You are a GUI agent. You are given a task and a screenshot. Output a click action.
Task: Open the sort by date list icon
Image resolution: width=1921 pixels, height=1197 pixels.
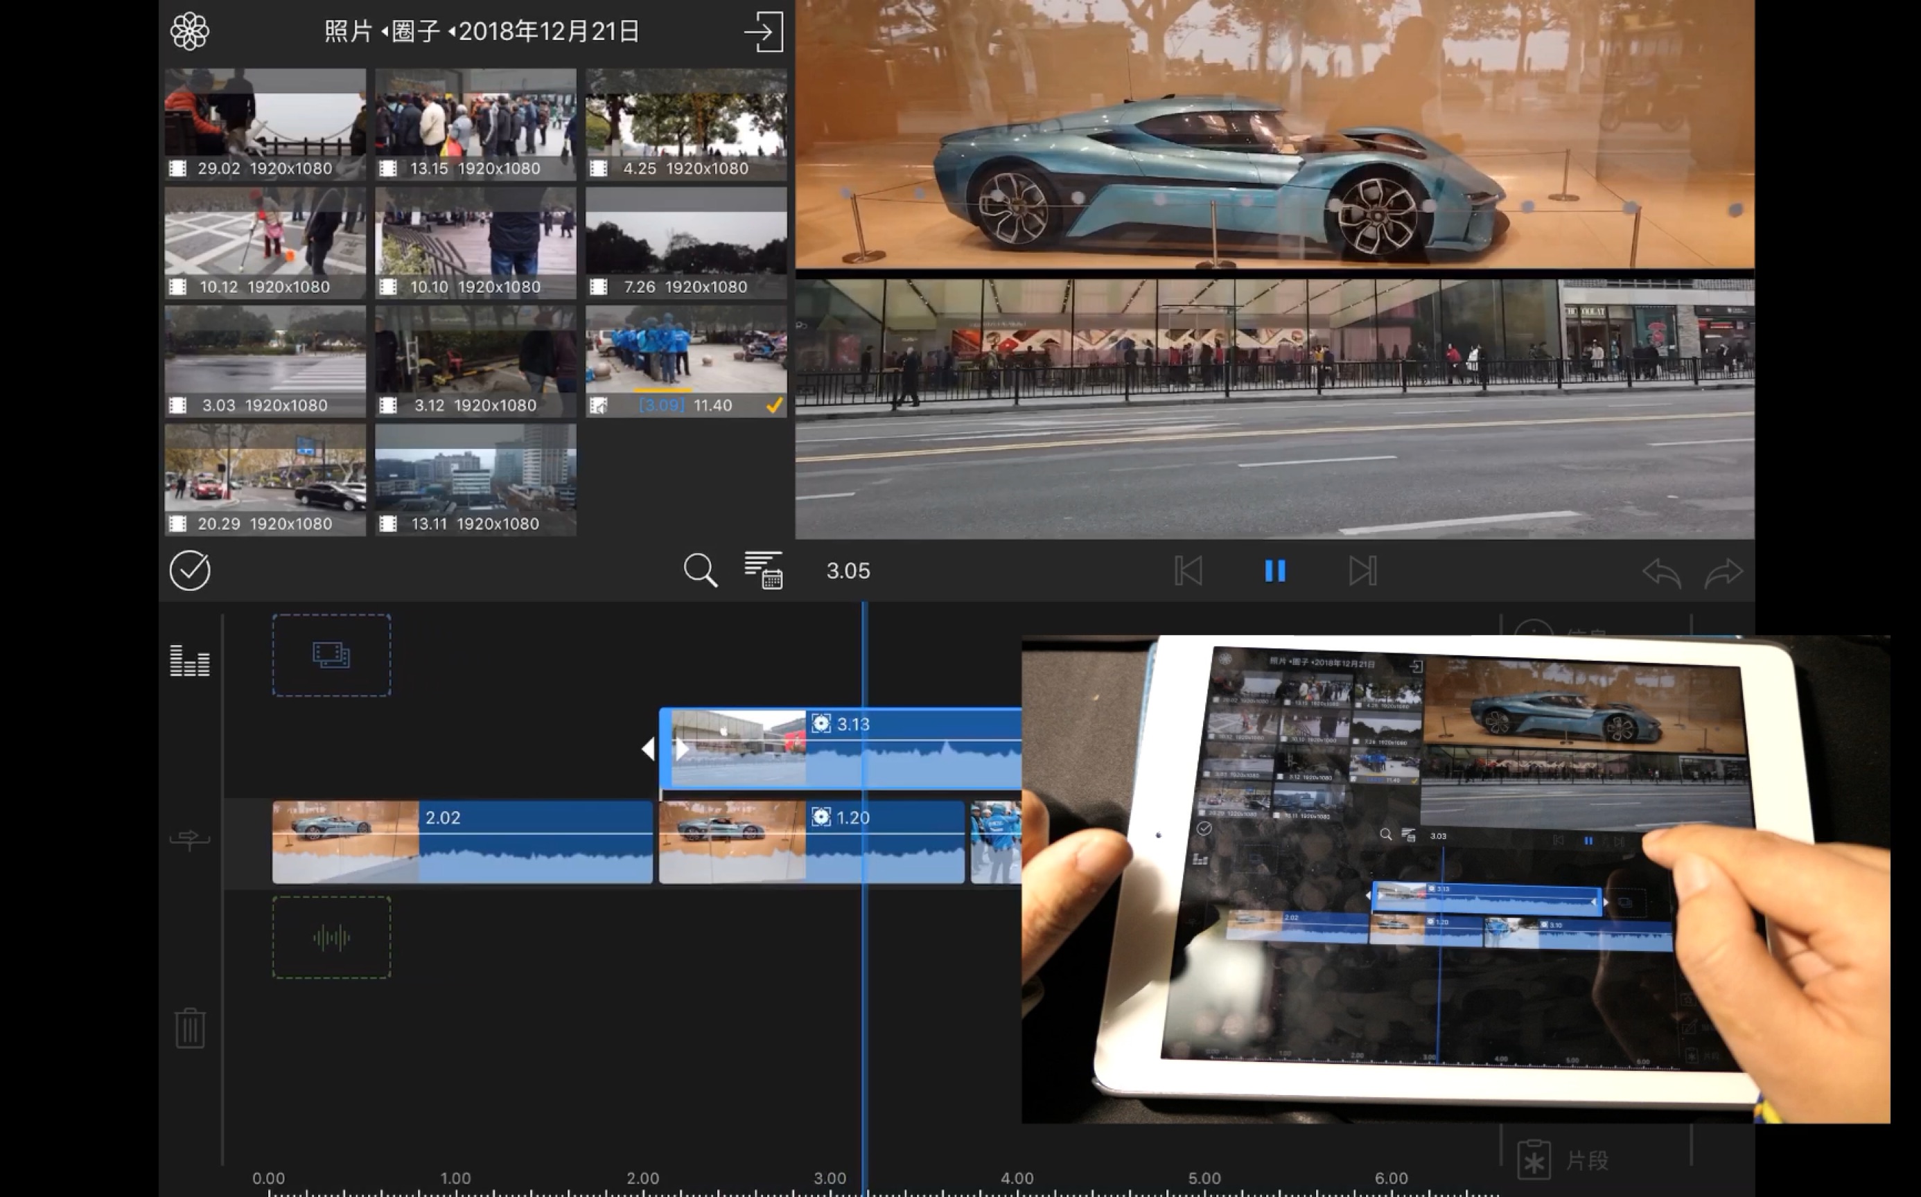tap(763, 570)
